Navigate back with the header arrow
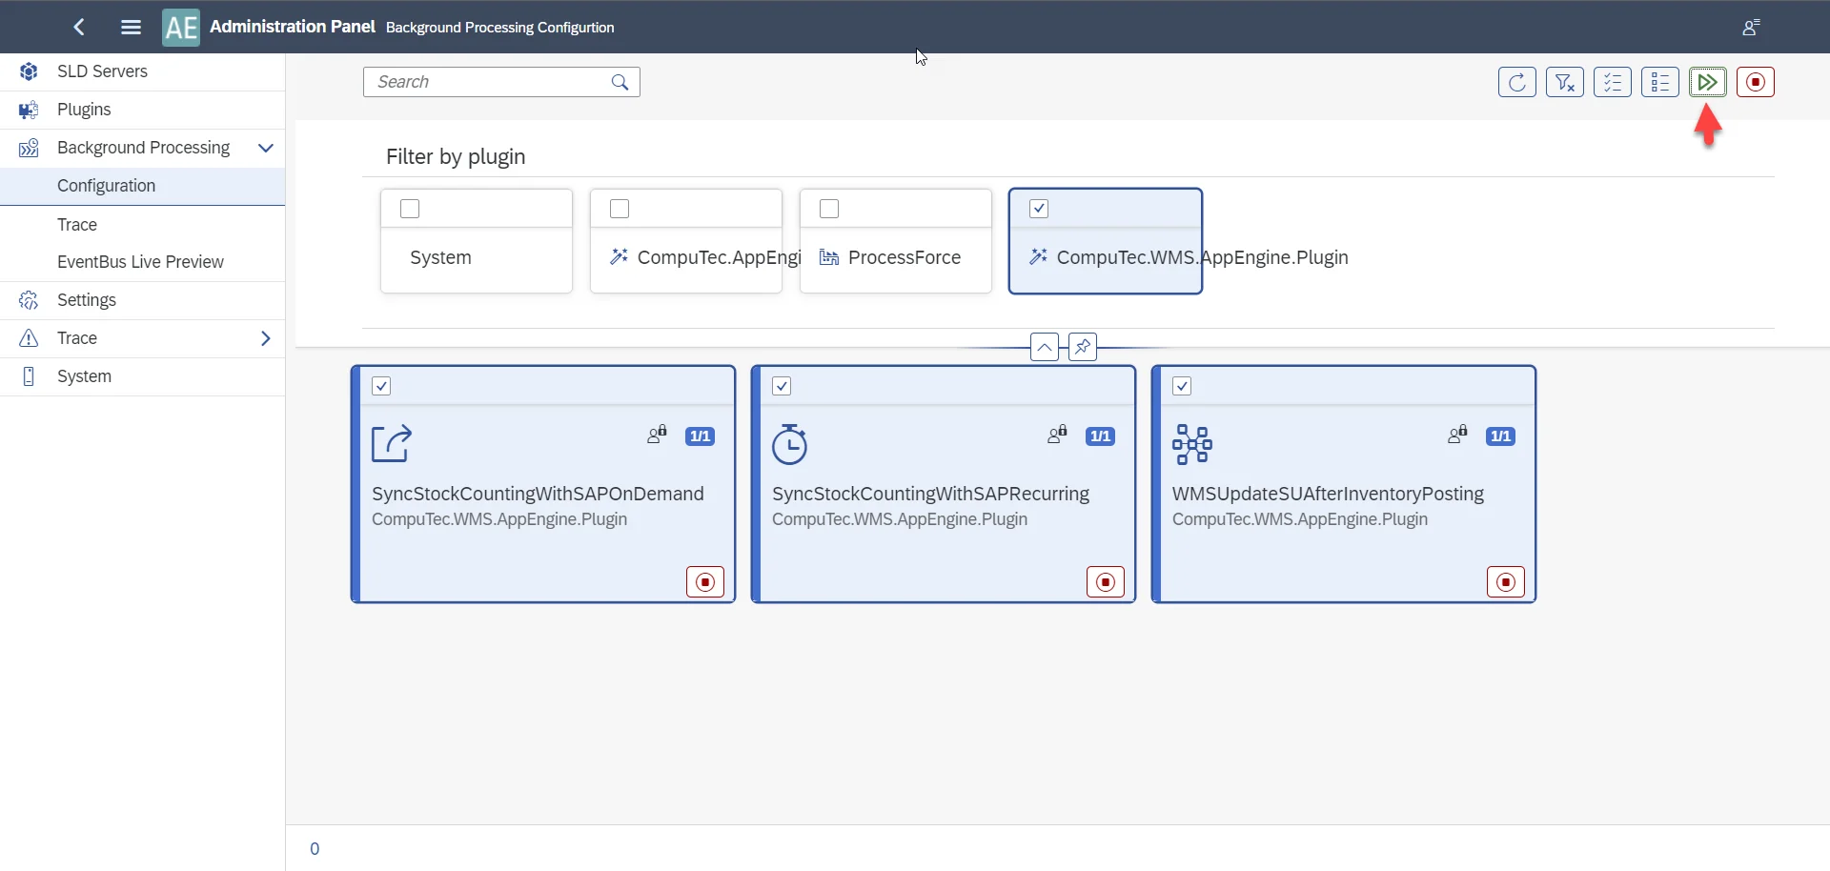Image resolution: width=1830 pixels, height=871 pixels. click(80, 28)
